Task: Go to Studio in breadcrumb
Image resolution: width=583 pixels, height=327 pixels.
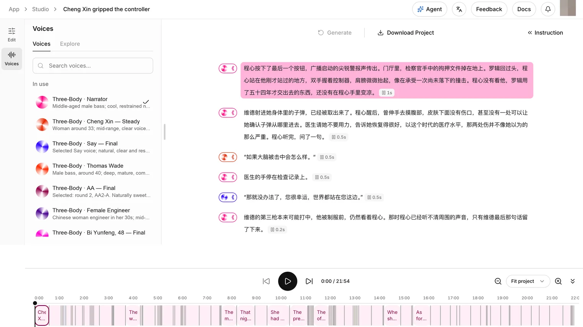Action: [x=40, y=9]
